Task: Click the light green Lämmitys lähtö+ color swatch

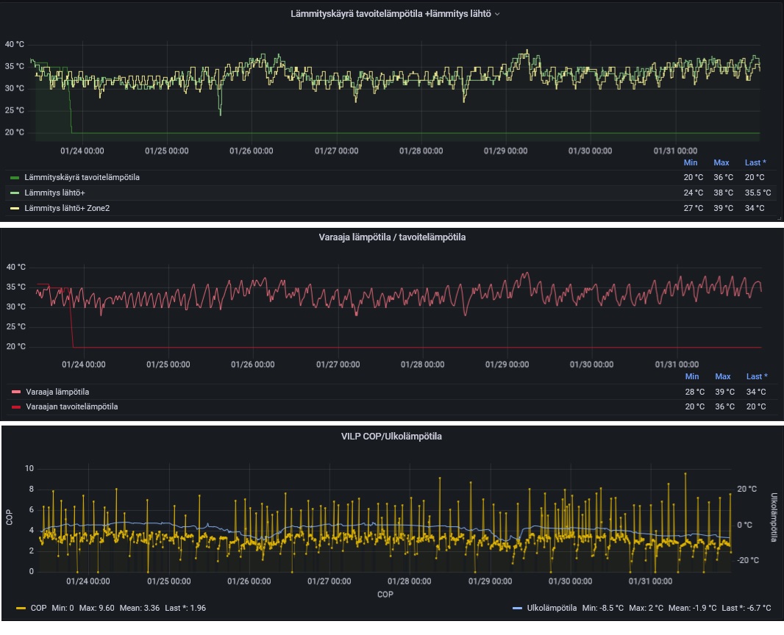Action: click(15, 193)
